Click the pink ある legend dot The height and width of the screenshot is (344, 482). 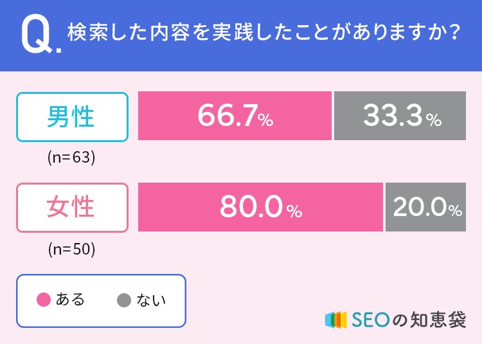pos(44,300)
